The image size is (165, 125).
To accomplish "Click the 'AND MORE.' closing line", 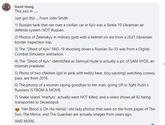I will click(x=25, y=121).
